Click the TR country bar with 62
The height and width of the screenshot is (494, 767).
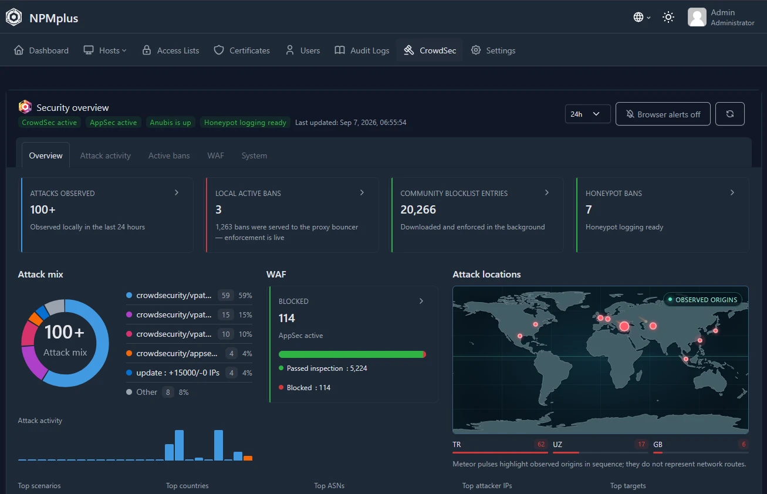tap(500, 446)
